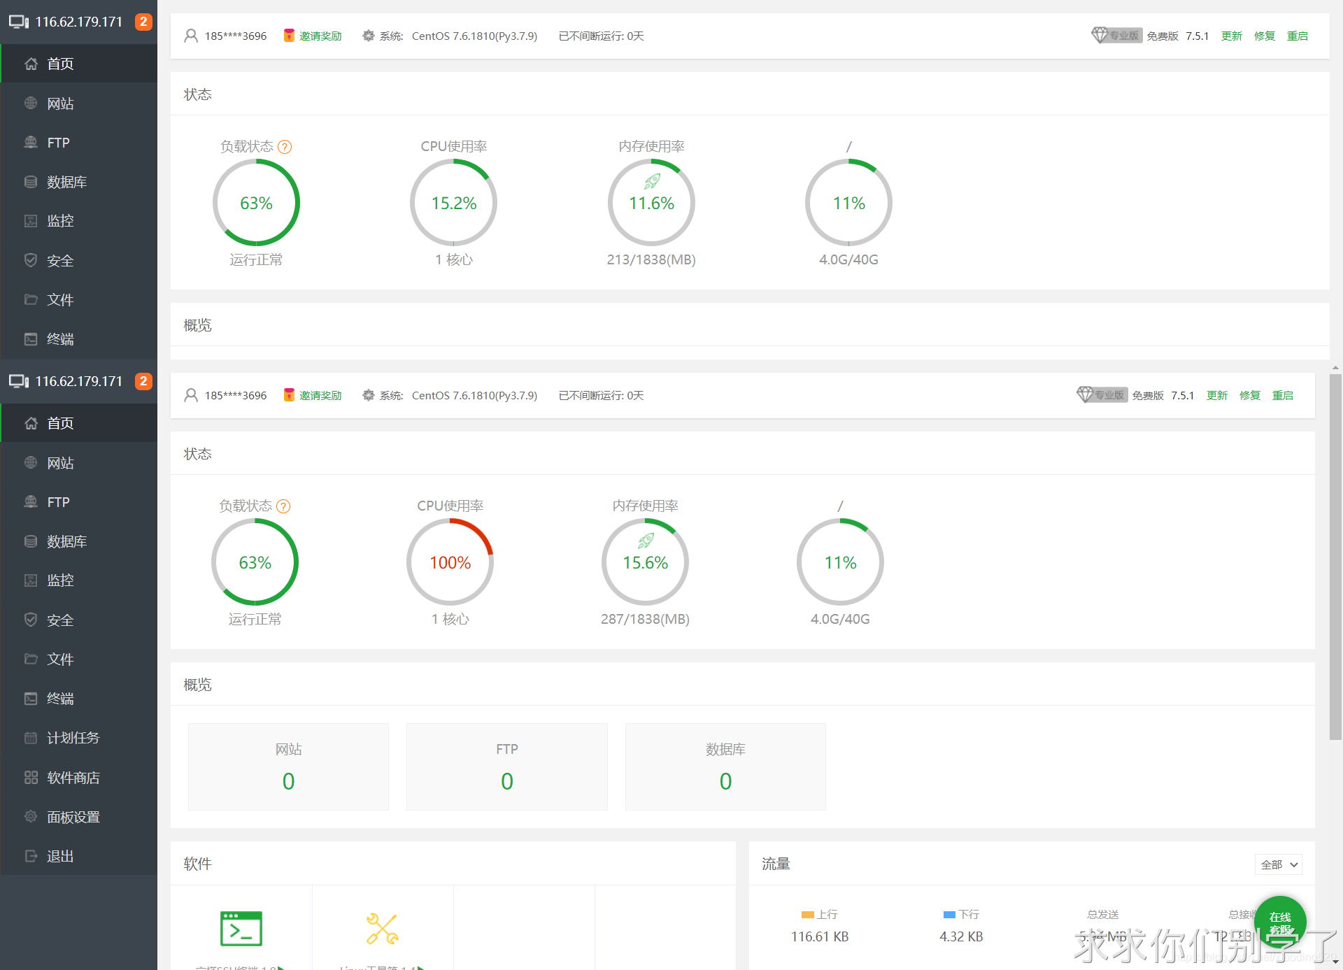Click the 100% CPU usage gauge
This screenshot has height=970, width=1343.
pos(450,562)
